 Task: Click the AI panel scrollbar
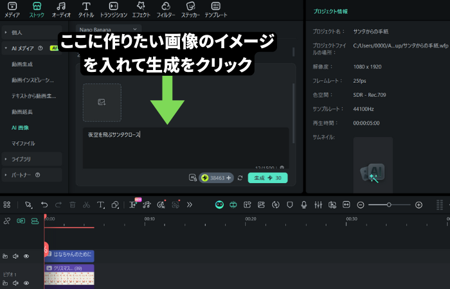pos(293,113)
